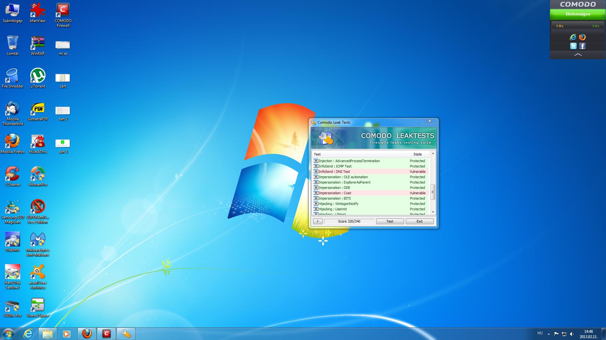
Task: Select the Mozilla Thunderbird desktop shortcut
Action: pos(13,113)
